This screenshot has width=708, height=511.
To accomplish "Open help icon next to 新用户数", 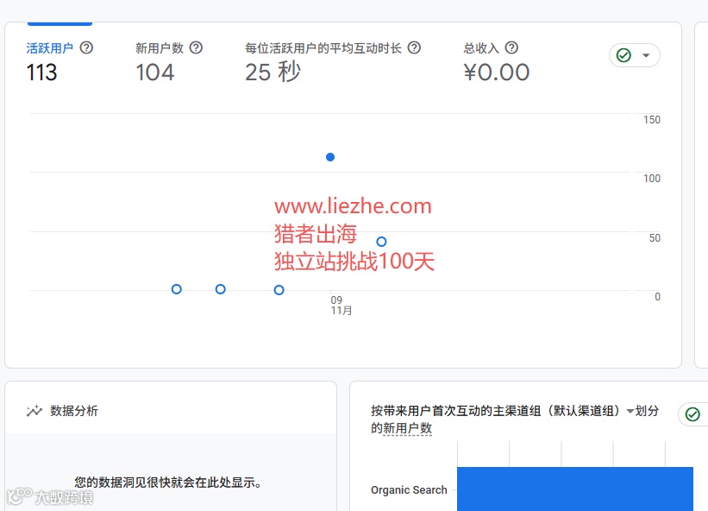I will (x=196, y=47).
